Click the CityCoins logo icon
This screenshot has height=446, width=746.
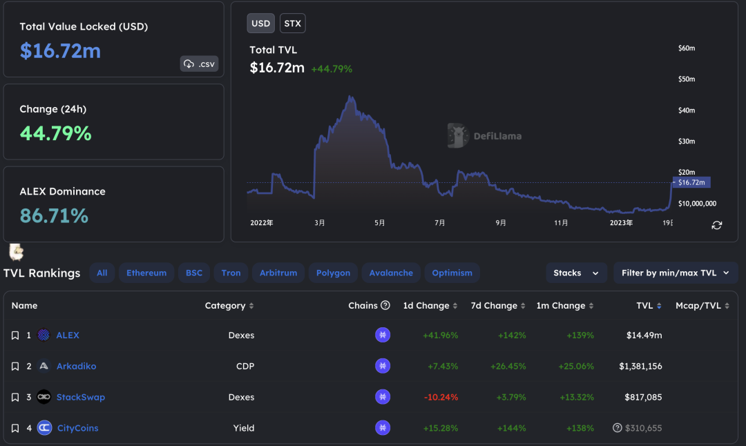tap(44, 428)
